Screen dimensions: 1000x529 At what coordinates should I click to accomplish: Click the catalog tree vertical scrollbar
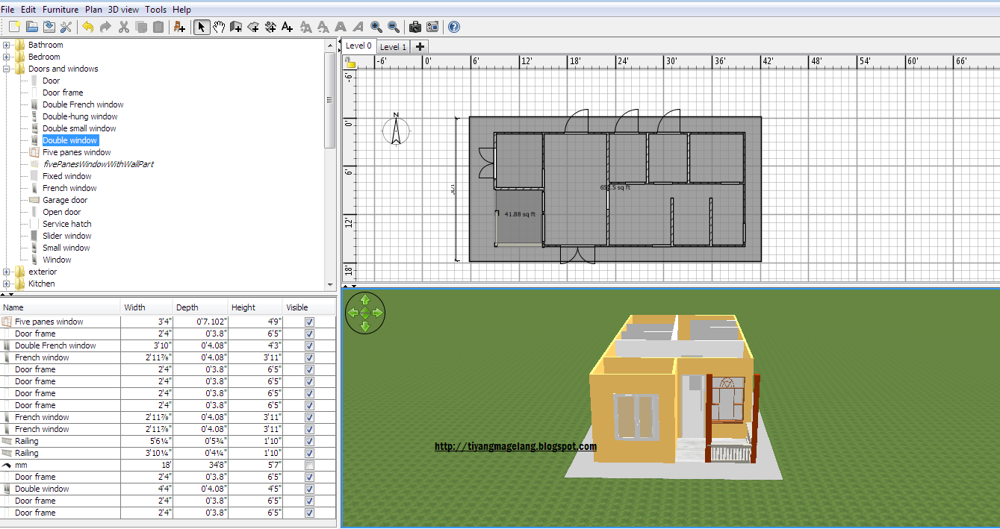pyautogui.click(x=330, y=100)
